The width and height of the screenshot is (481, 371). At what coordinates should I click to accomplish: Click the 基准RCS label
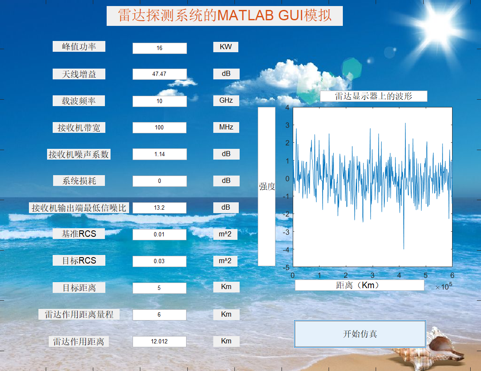point(79,234)
